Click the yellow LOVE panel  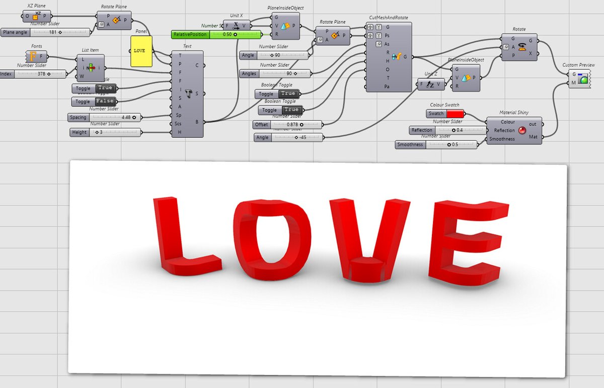click(141, 50)
